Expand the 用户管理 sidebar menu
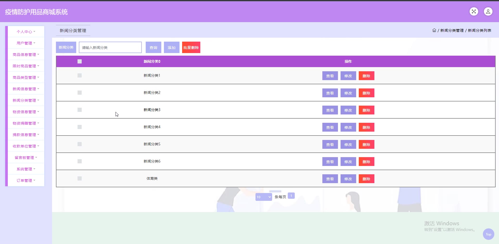This screenshot has width=499, height=244. coord(26,43)
